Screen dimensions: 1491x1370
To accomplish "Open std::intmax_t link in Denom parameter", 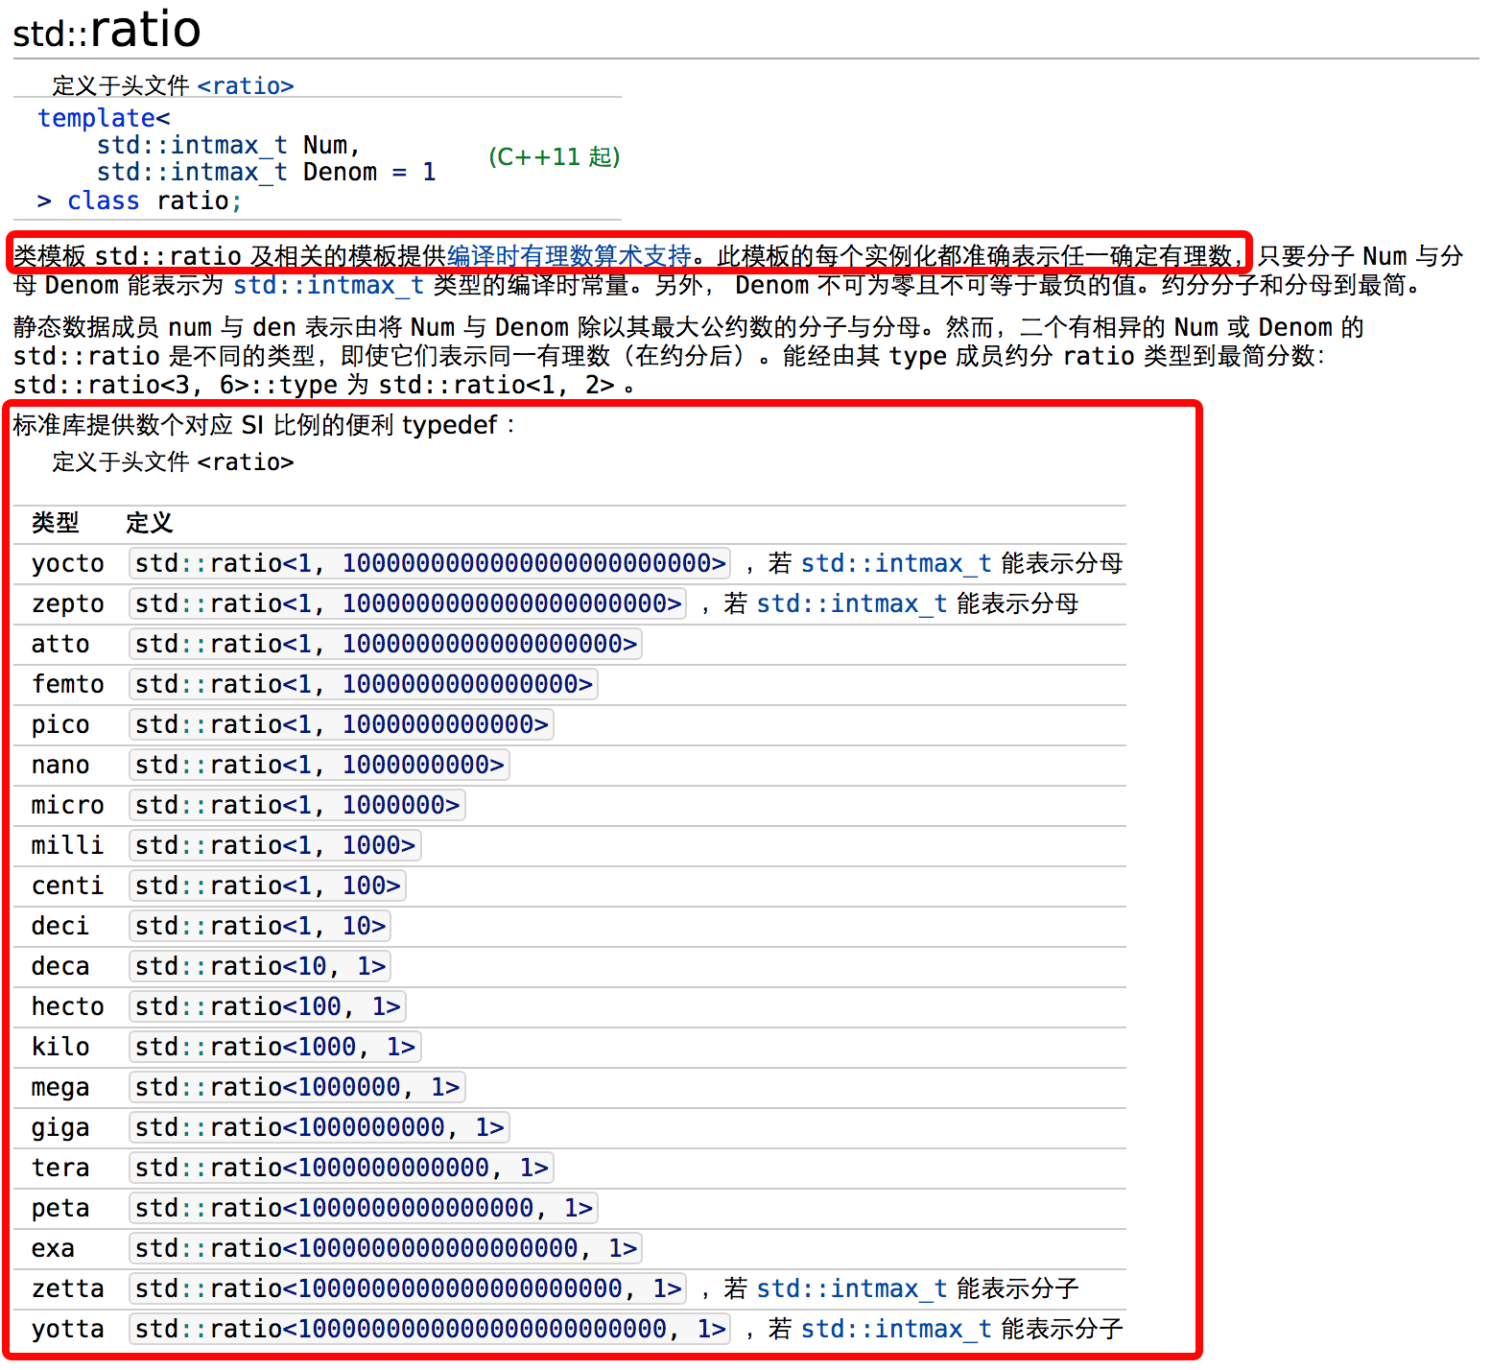I will pos(191,172).
